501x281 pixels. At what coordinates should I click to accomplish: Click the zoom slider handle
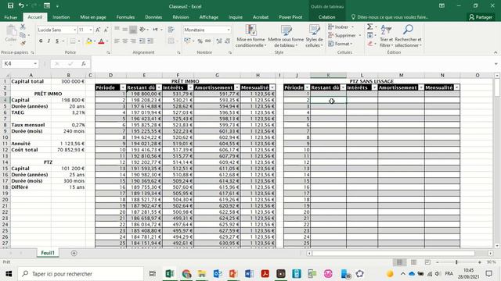tap(456, 262)
